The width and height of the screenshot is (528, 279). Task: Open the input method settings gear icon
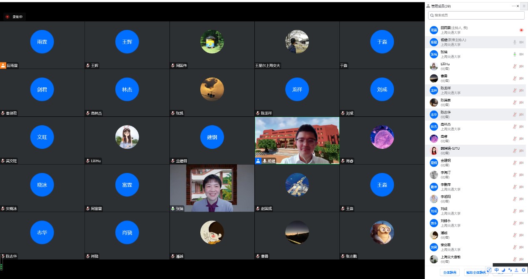523,270
